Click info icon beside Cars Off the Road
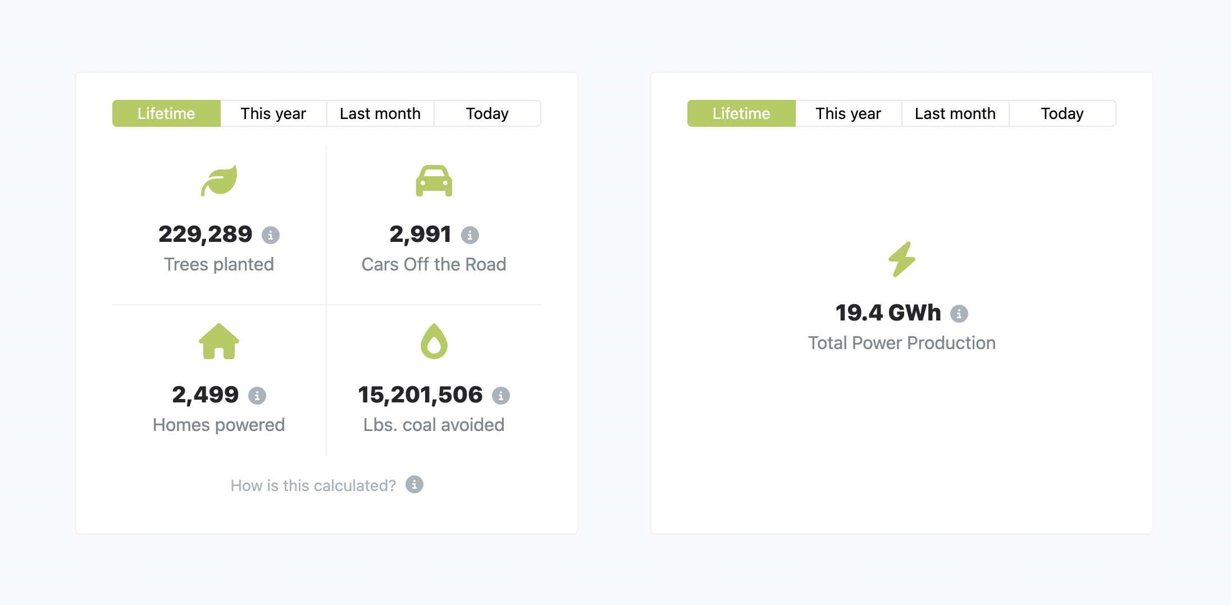The width and height of the screenshot is (1231, 605). tap(470, 235)
